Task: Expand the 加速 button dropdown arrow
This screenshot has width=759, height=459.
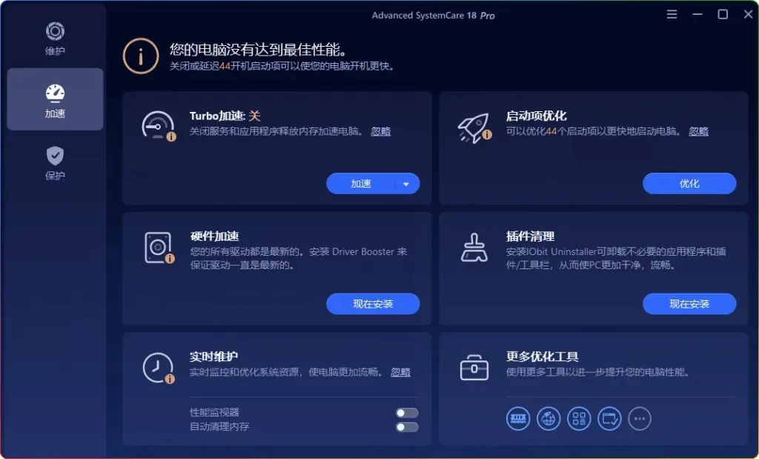Action: point(406,184)
